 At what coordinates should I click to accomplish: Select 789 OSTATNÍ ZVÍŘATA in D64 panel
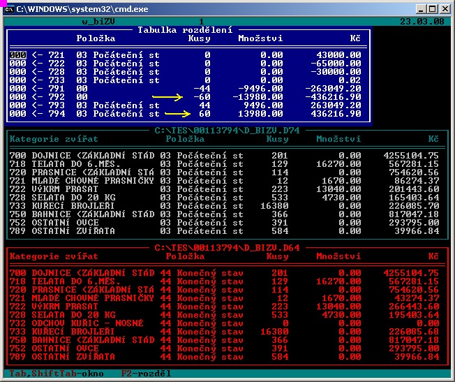tap(224, 358)
